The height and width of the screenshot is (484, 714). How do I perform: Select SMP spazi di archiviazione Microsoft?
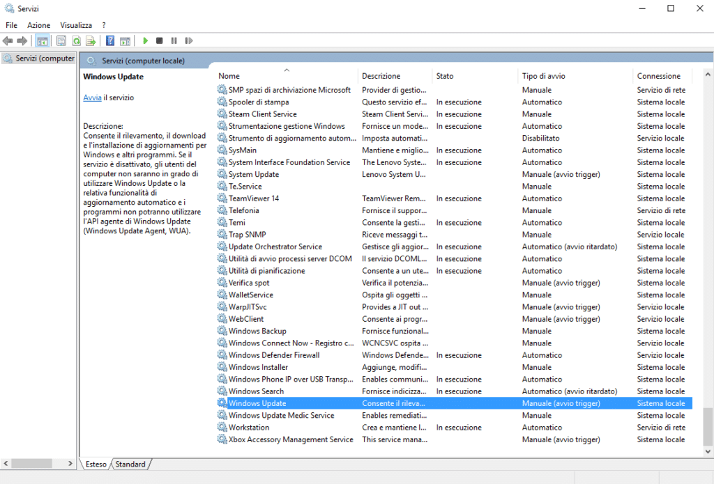click(455, 90)
